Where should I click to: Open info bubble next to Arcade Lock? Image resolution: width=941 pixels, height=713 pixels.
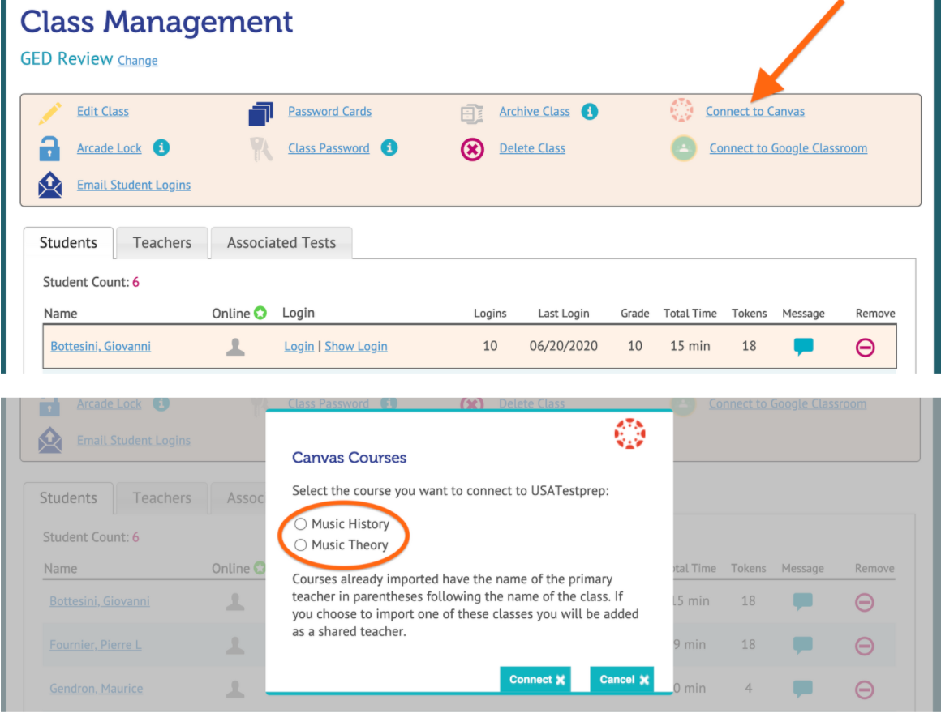(x=161, y=147)
